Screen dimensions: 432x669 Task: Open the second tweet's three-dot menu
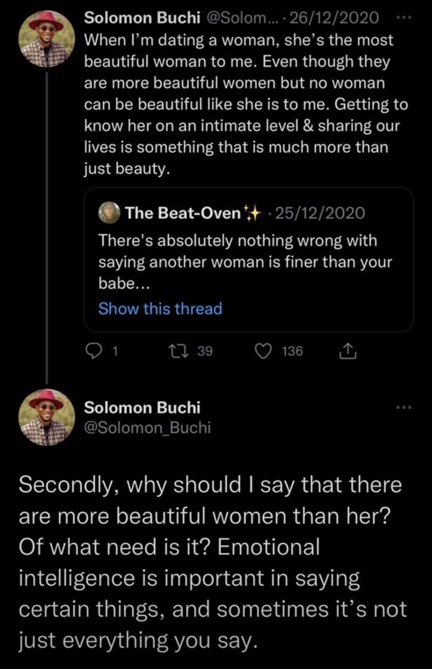(405, 407)
